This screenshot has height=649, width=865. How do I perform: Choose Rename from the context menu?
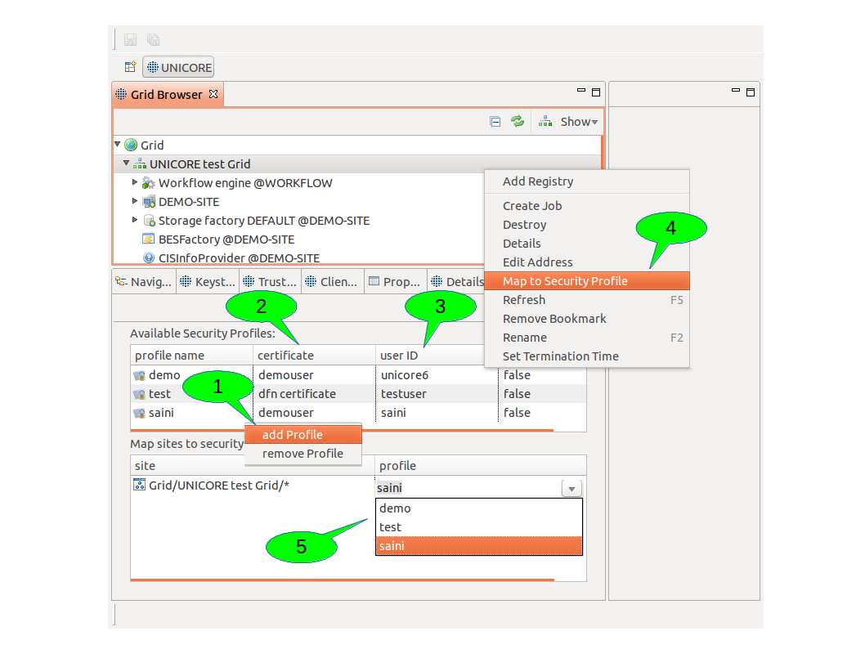587,337
